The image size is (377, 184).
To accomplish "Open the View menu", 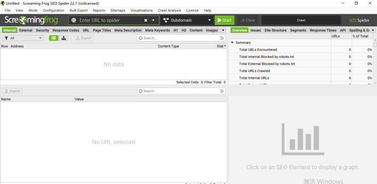I will 19,10.
